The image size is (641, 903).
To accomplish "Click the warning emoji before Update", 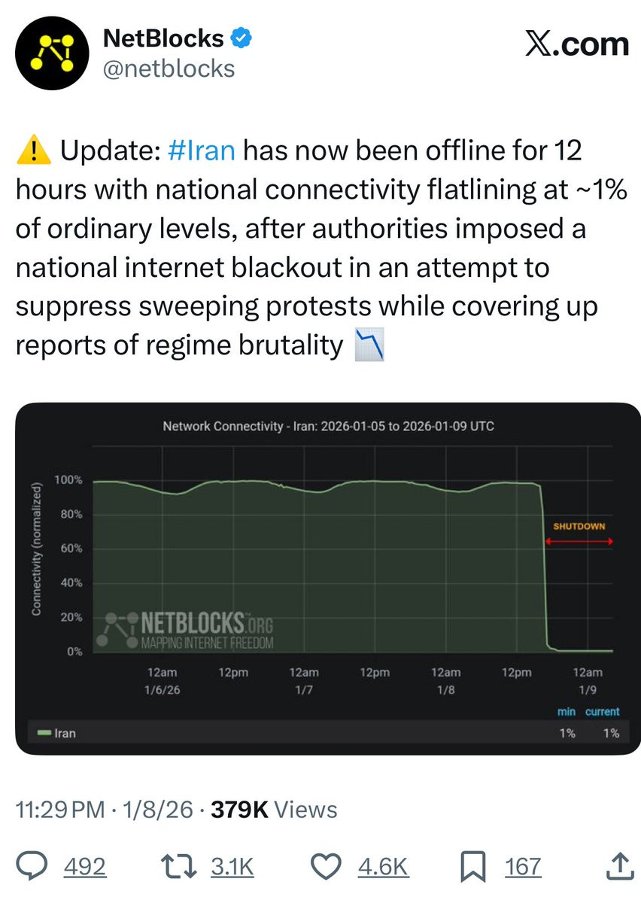I will point(32,151).
